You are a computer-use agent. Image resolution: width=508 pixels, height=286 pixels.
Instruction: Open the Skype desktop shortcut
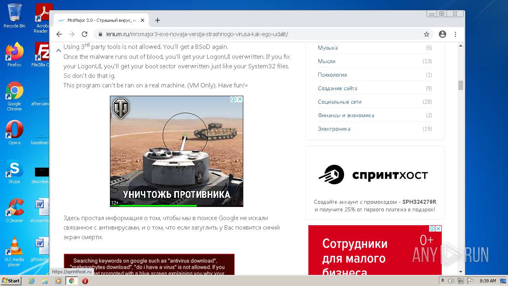pos(14,172)
